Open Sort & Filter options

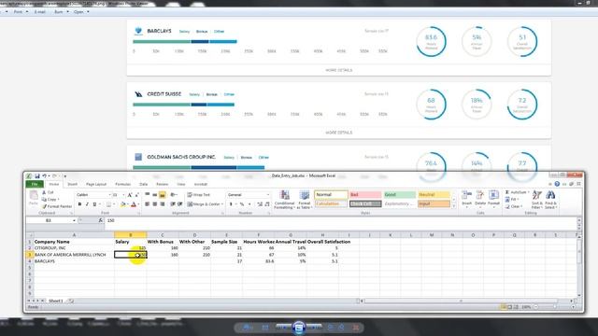pyautogui.click(x=536, y=199)
